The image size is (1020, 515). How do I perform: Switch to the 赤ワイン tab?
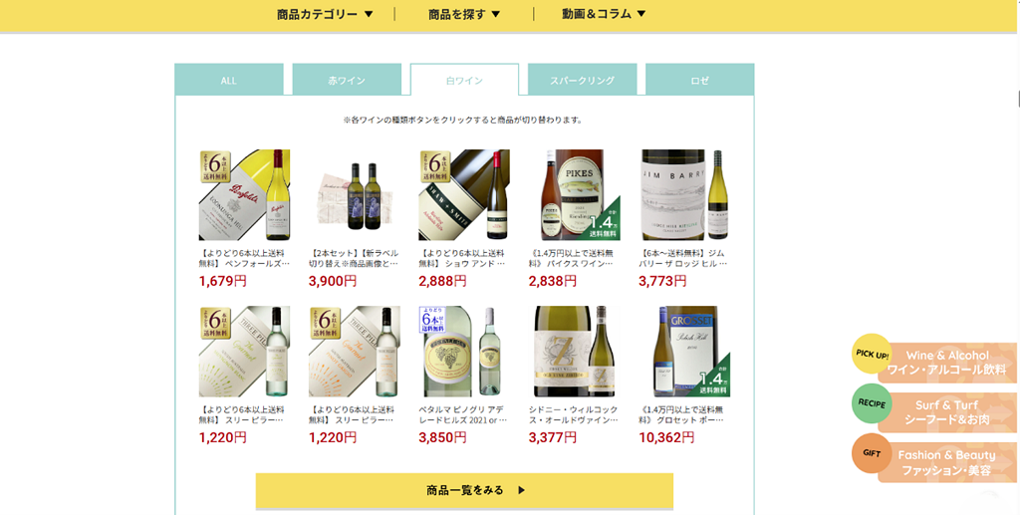347,80
